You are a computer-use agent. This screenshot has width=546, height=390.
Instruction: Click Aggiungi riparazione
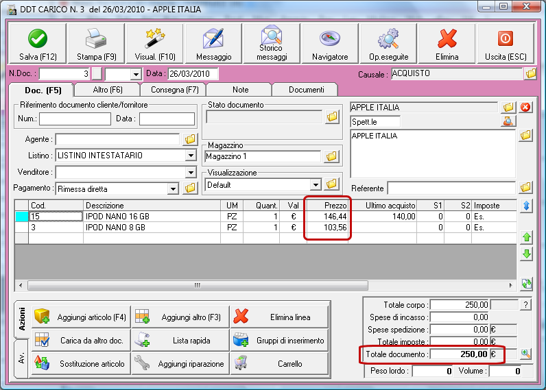[x=180, y=363]
